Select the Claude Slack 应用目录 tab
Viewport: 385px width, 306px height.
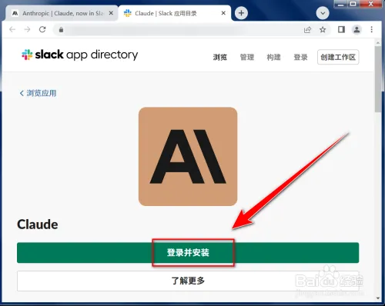175,13
